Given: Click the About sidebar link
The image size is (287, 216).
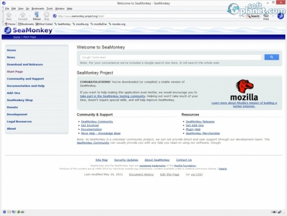Looking at the screenshot, I should pyautogui.click(x=11, y=129).
